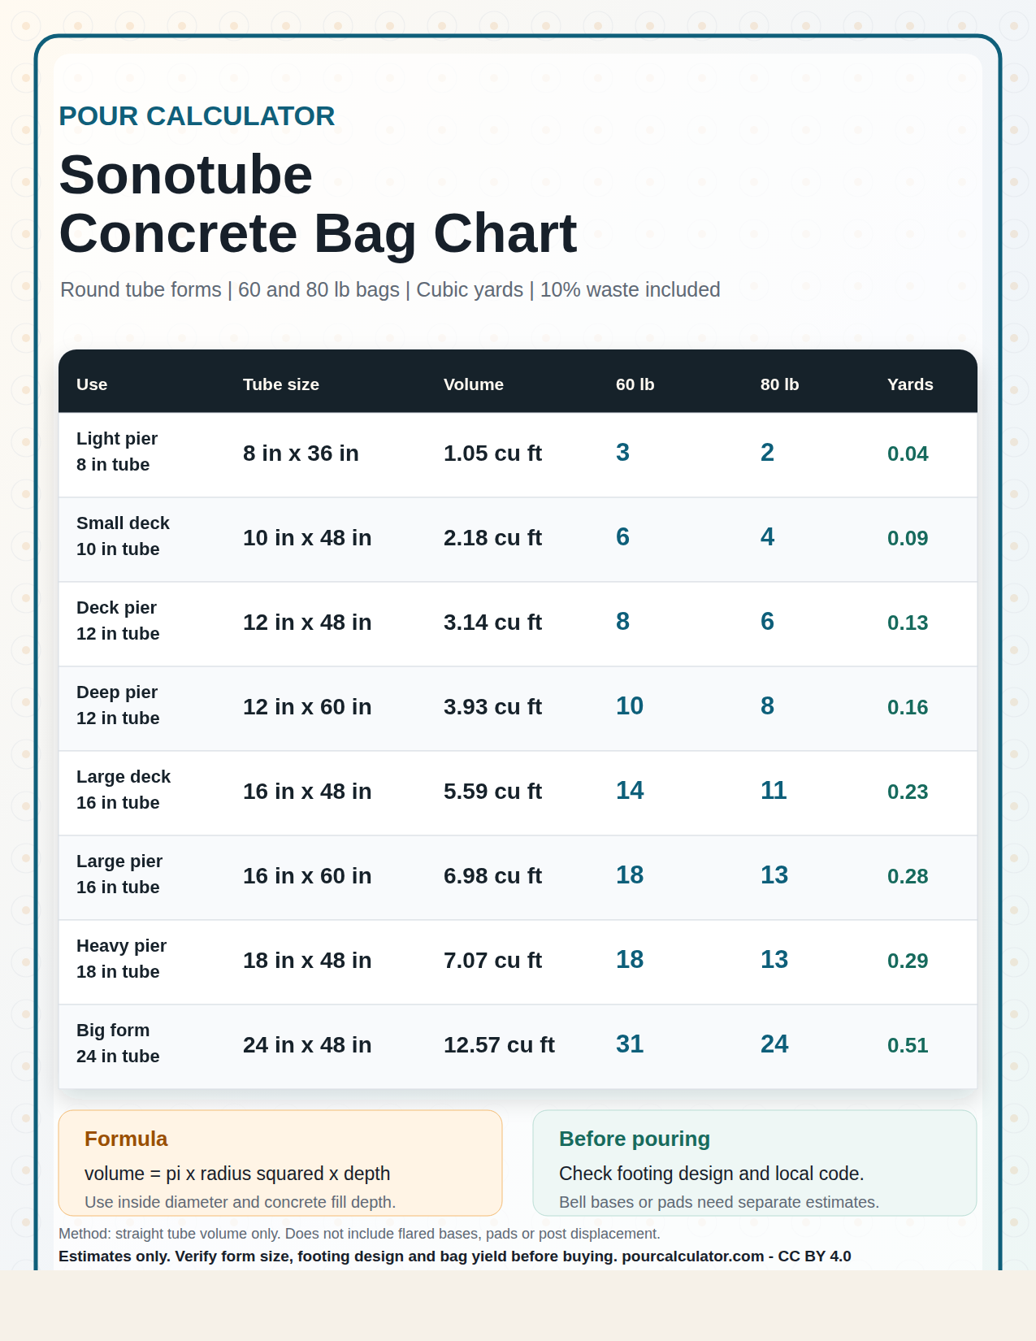
Task: Click the pourcalculator.com footer text
Action: [x=692, y=1256]
